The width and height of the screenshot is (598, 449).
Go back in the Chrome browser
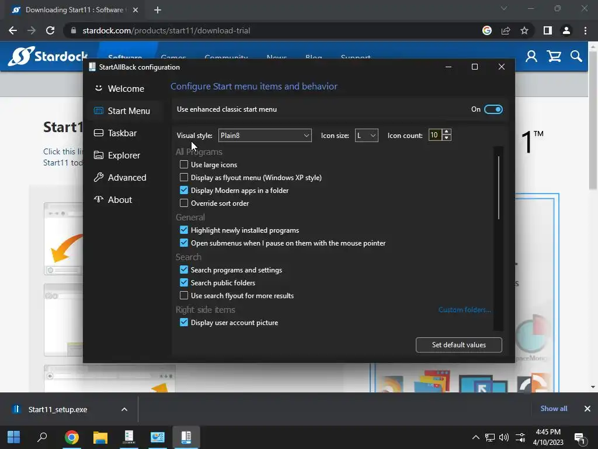(x=13, y=30)
